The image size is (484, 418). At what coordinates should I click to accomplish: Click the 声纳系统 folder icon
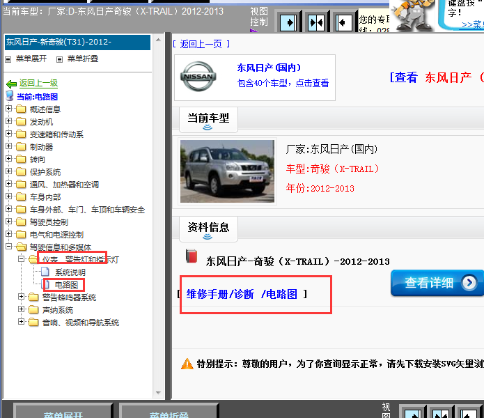click(x=33, y=309)
